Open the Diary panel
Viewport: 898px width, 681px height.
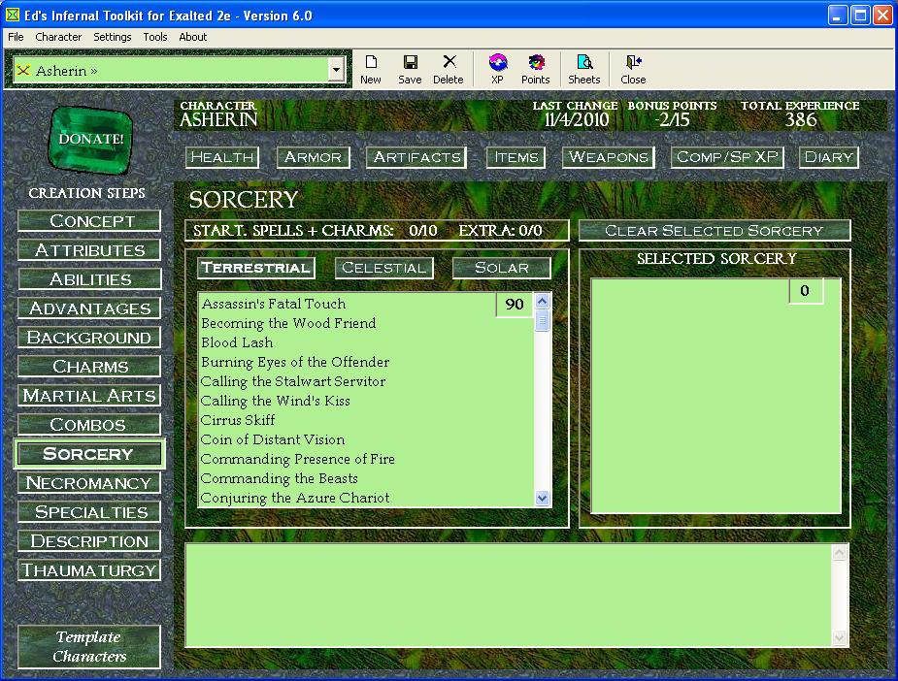[x=829, y=157]
